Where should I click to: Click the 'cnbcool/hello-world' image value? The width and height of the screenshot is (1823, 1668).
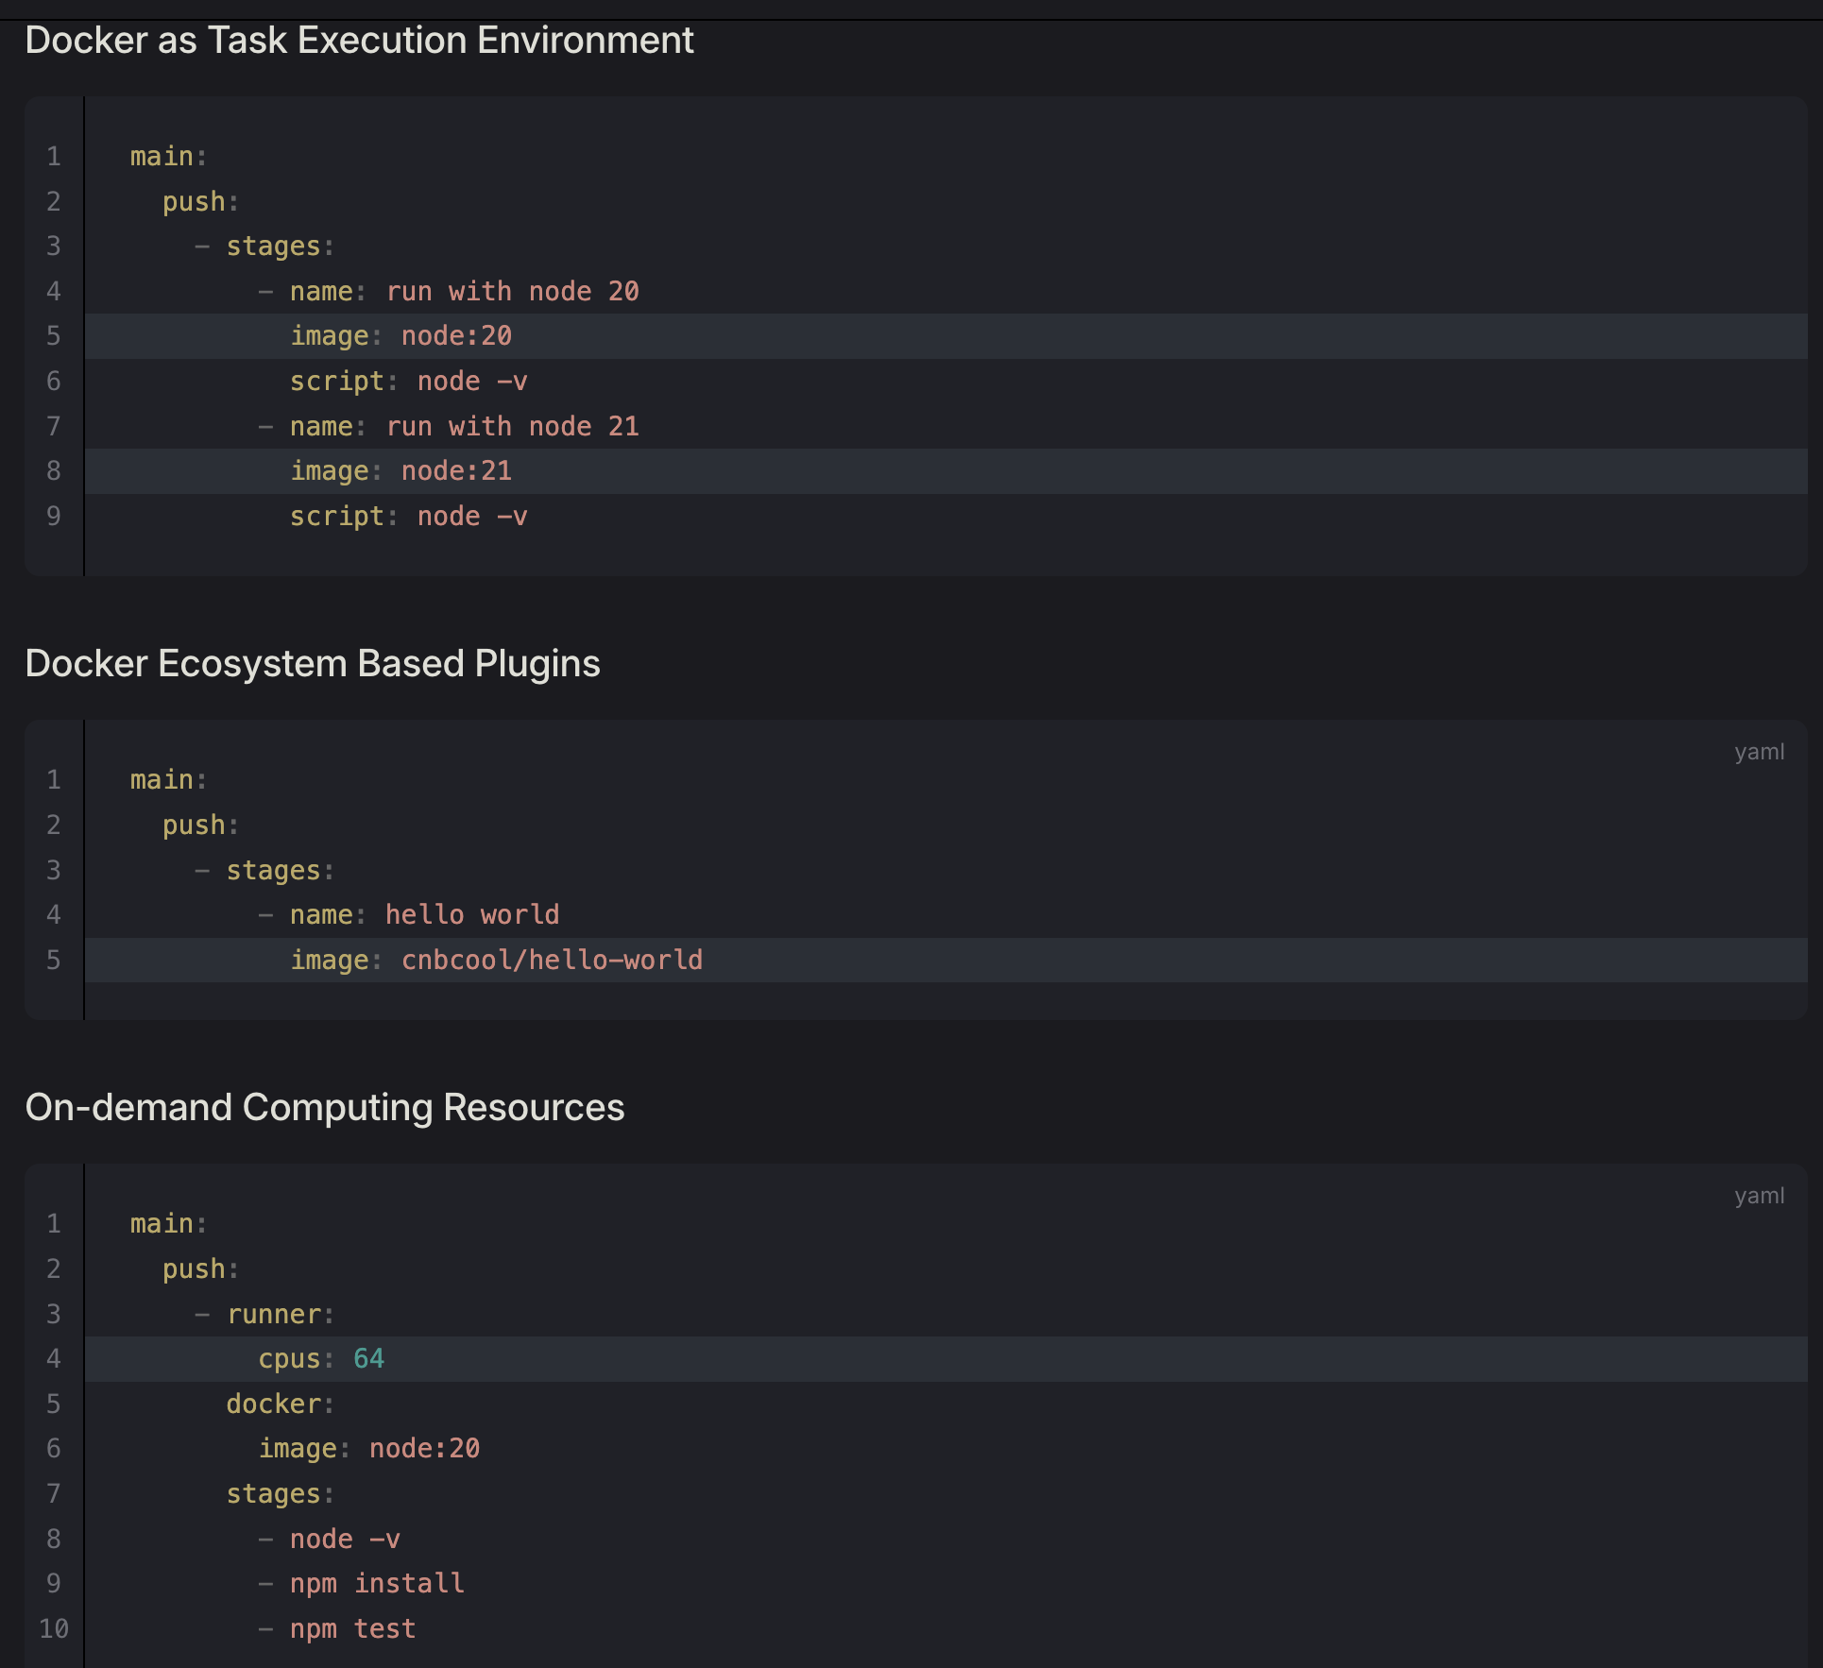[x=552, y=961]
